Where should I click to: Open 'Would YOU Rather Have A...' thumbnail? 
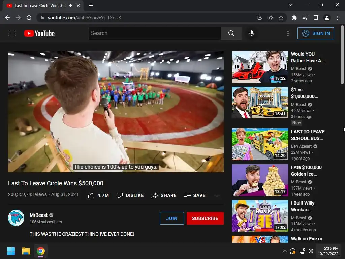[x=260, y=67]
